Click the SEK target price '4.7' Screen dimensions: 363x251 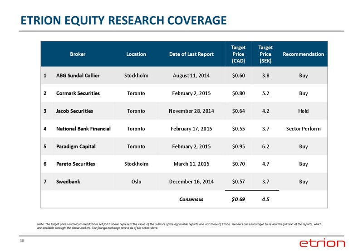265,164
